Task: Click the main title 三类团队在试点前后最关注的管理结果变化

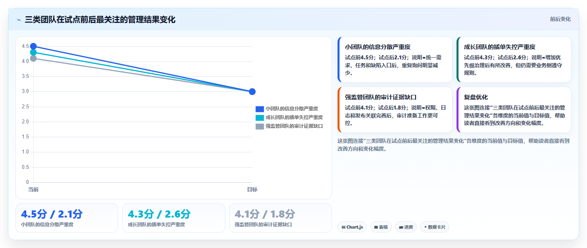Action: pos(100,20)
